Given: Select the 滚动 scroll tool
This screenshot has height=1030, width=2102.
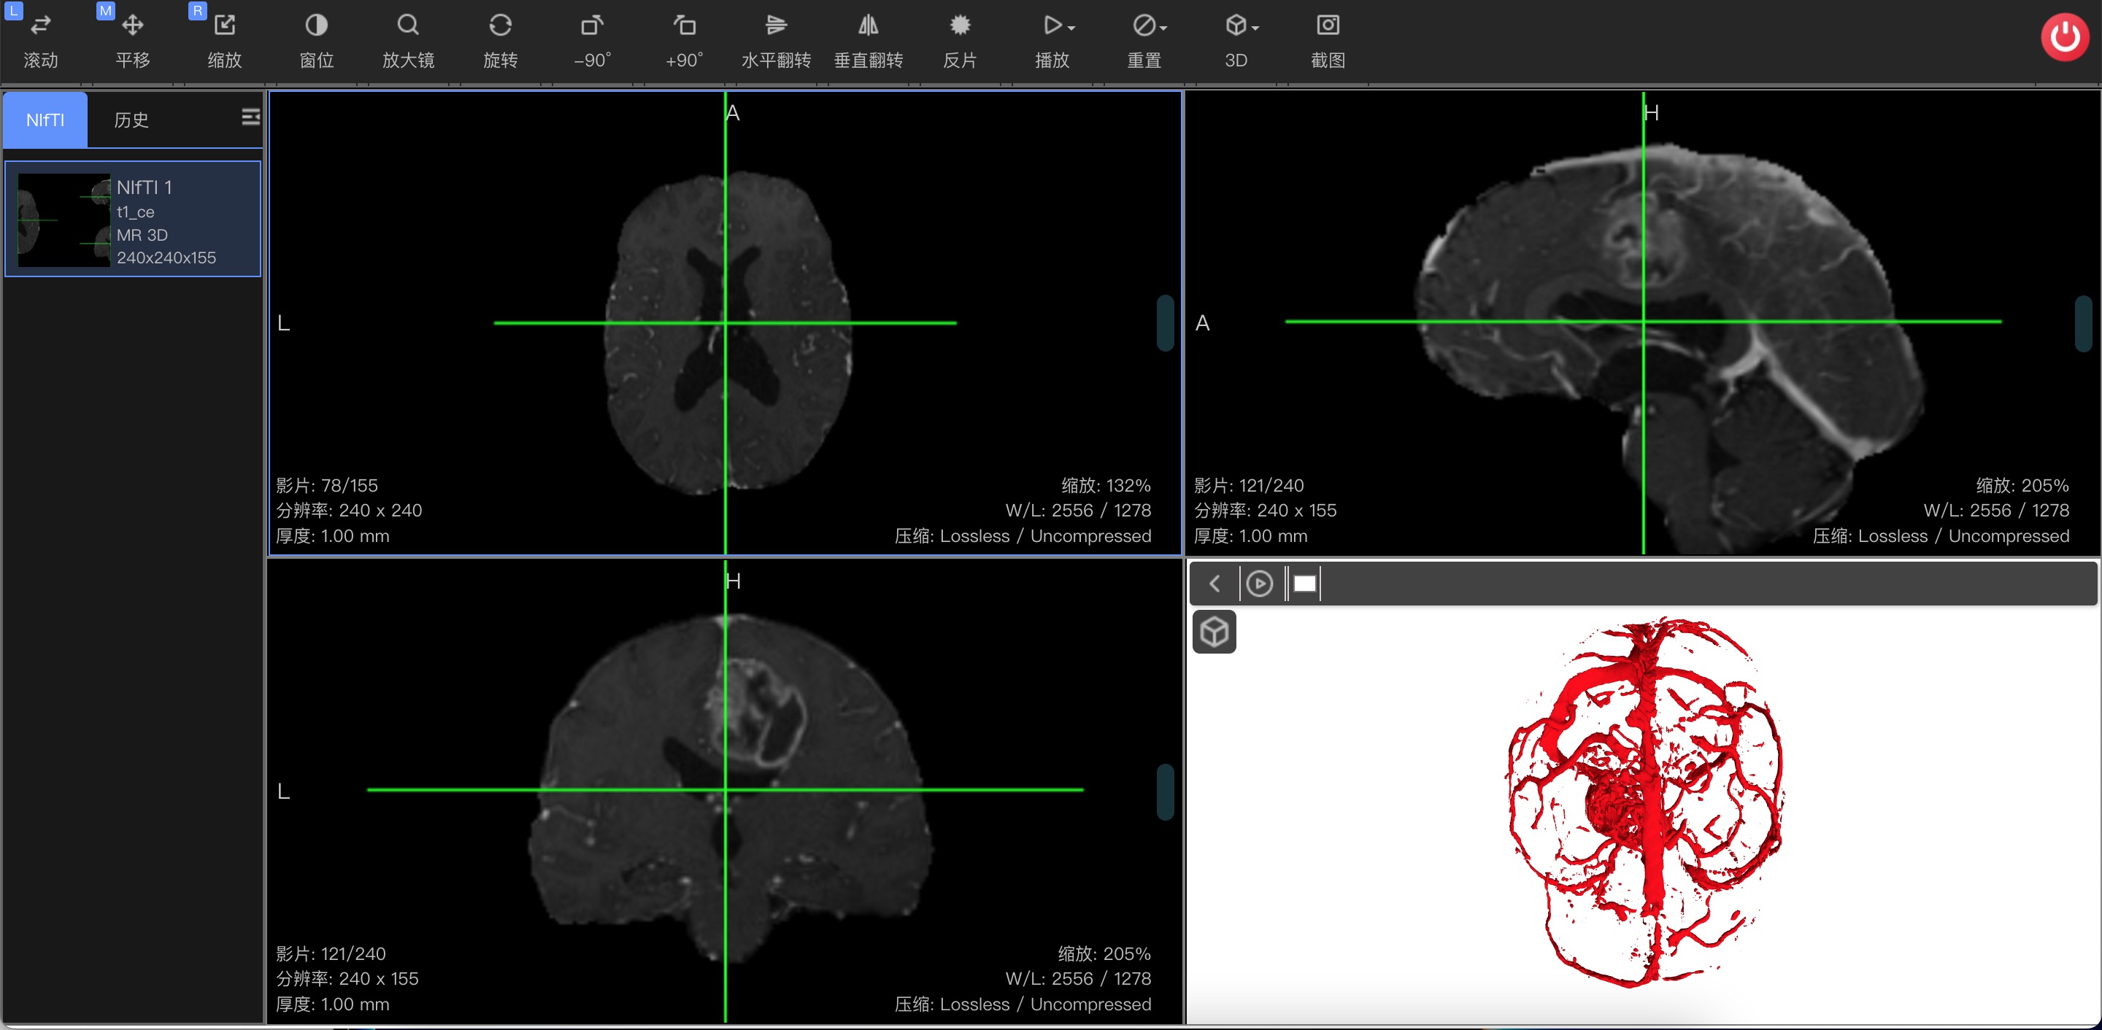Looking at the screenshot, I should coord(40,41).
